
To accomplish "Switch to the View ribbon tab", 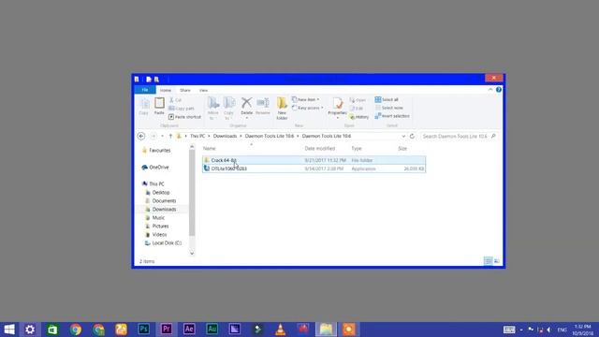I will 204,90.
